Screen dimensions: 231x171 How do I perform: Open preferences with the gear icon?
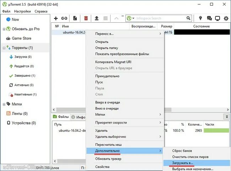tap(226, 18)
